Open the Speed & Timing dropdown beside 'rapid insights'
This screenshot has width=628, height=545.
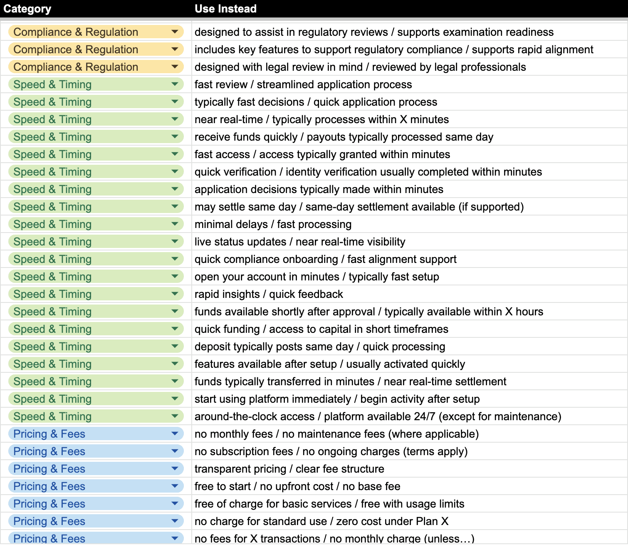pos(176,294)
